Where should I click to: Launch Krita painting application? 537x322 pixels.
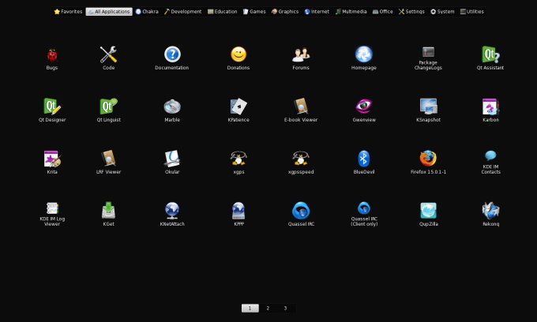point(52,159)
